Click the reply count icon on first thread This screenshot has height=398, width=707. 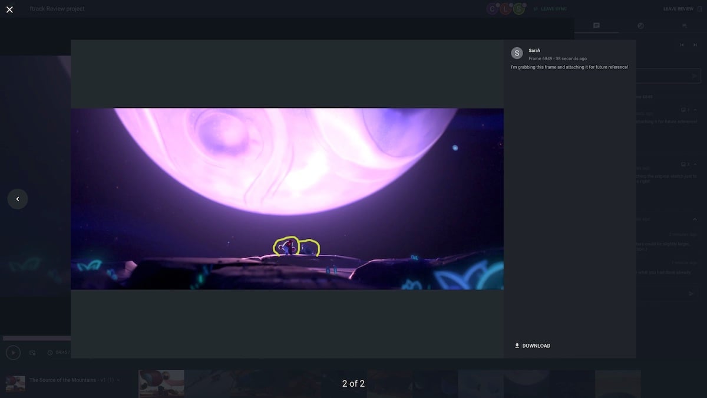click(x=685, y=110)
